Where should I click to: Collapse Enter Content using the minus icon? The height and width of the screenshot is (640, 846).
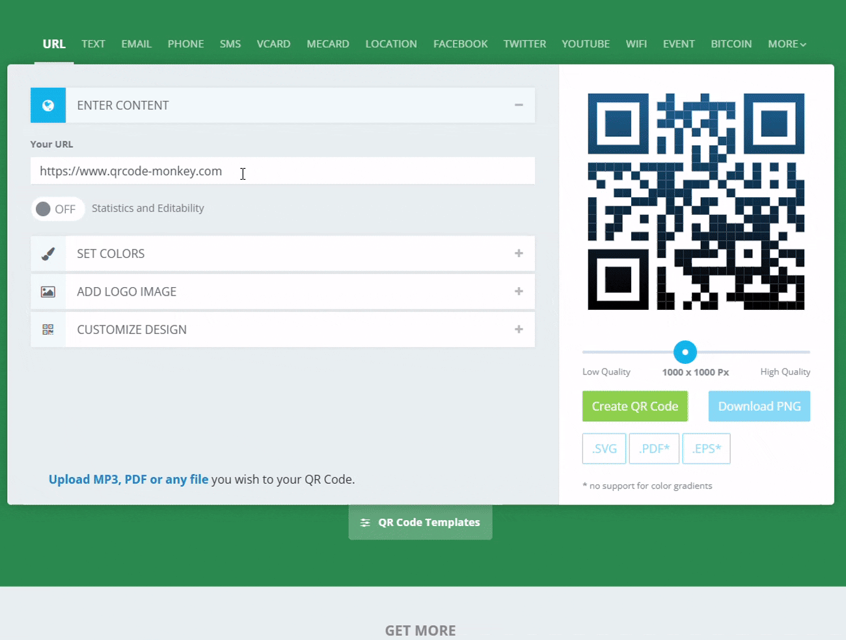(x=519, y=105)
